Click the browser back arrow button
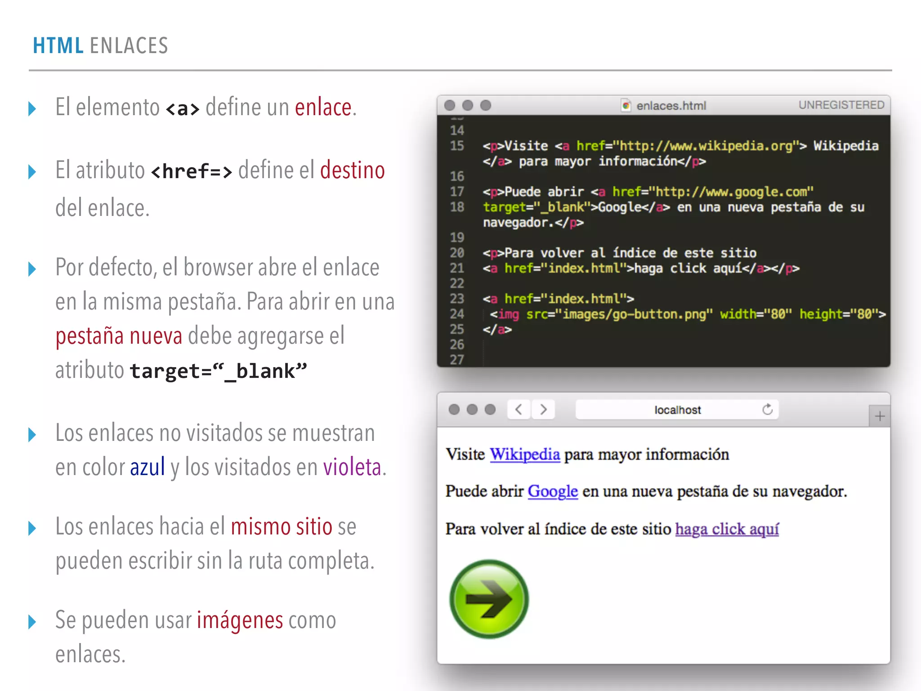The height and width of the screenshot is (691, 921). 519,409
